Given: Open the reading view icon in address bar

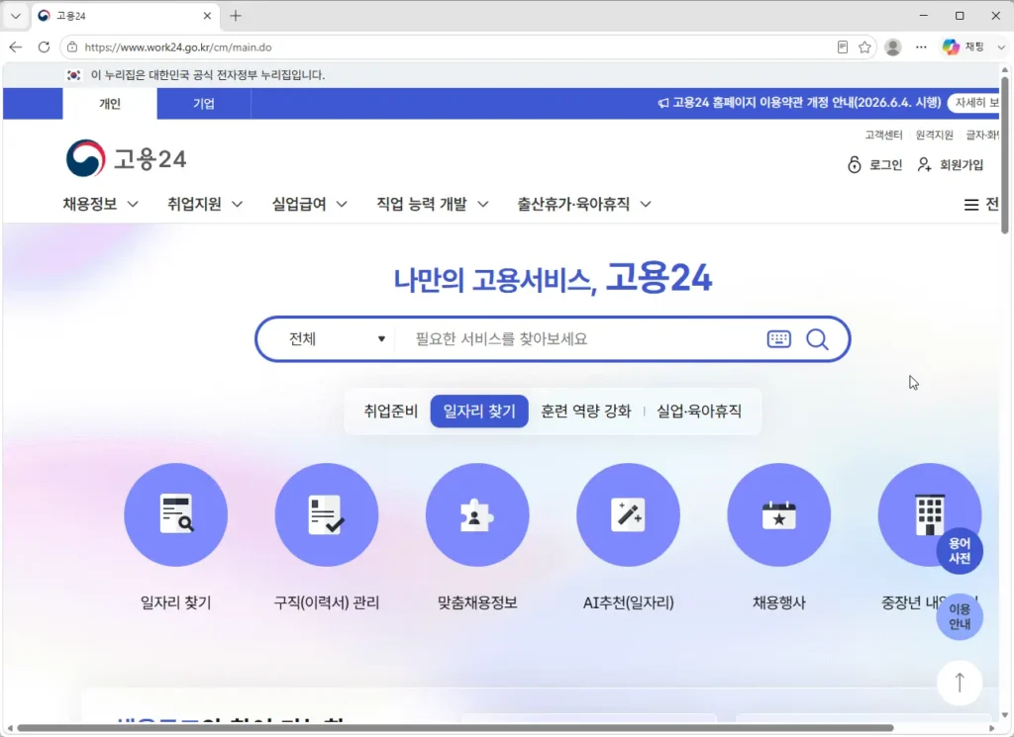Looking at the screenshot, I should (x=842, y=47).
